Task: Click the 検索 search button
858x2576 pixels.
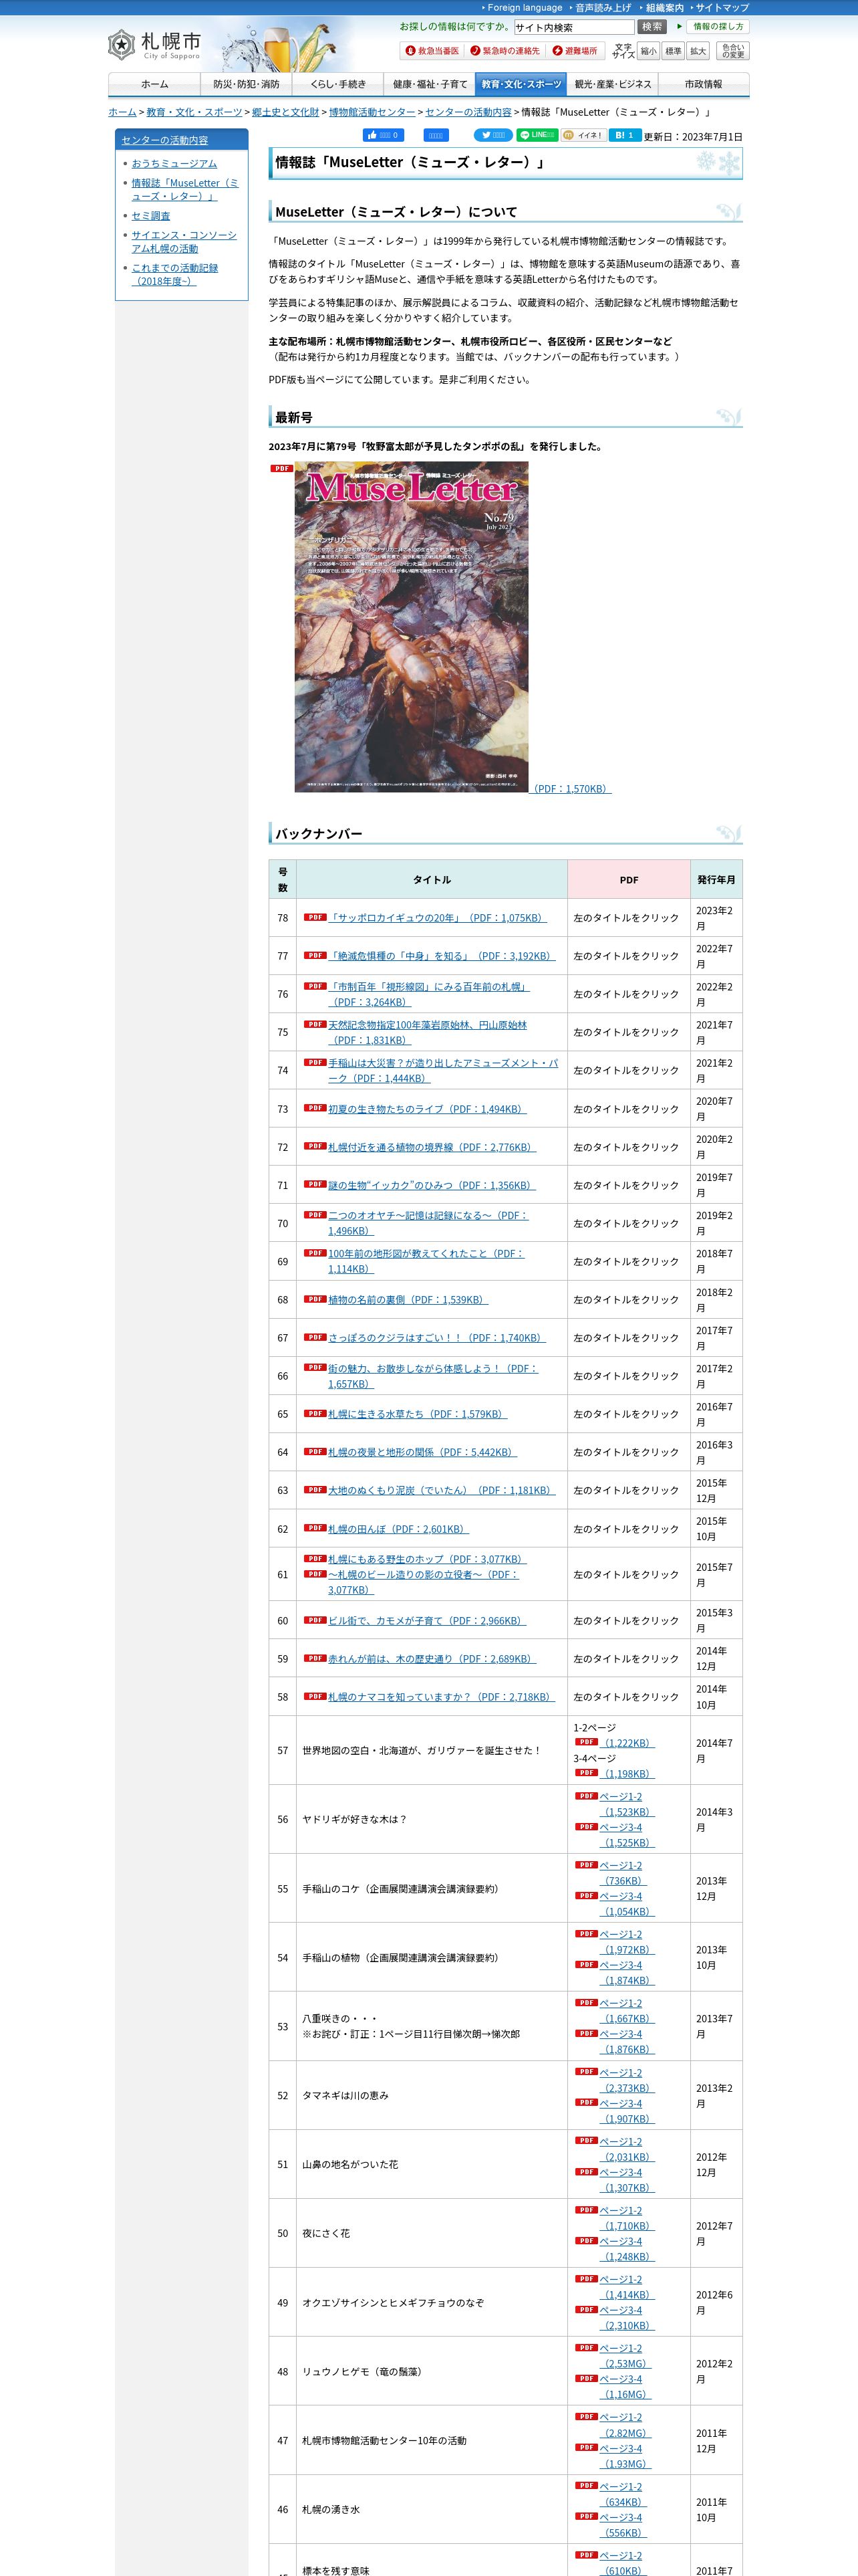Action: (652, 27)
